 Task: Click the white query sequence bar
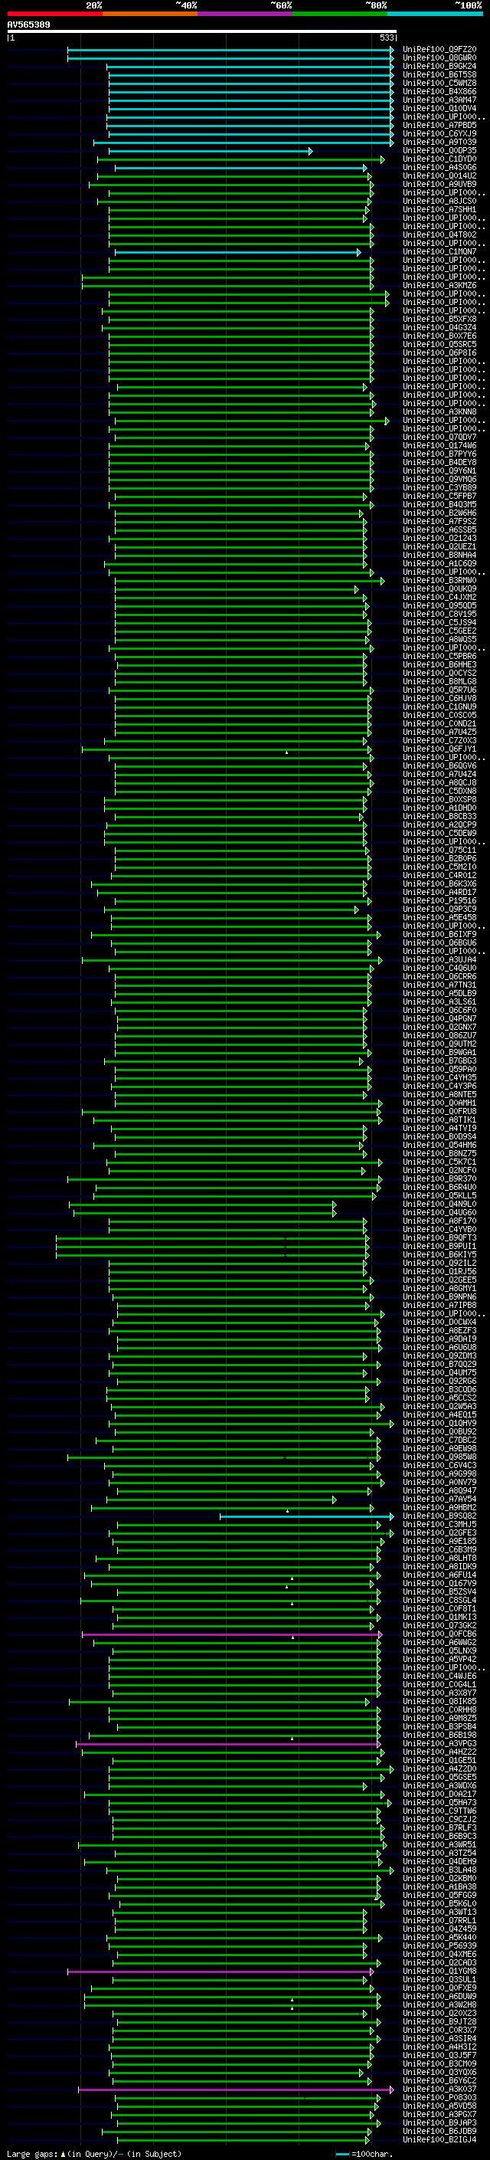(202, 31)
